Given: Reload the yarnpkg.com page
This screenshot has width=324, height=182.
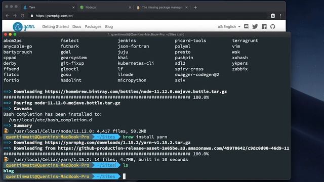Looking at the screenshot, I should pos(22,16).
